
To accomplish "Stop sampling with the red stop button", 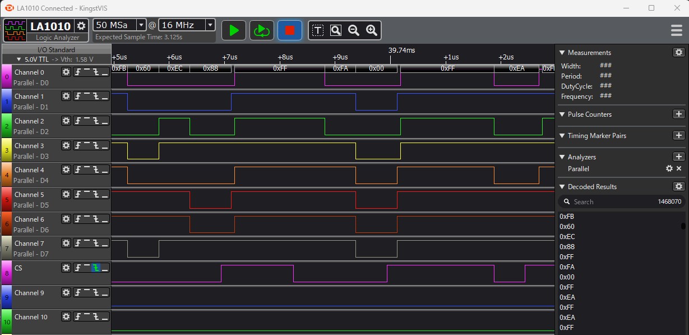I will point(290,30).
